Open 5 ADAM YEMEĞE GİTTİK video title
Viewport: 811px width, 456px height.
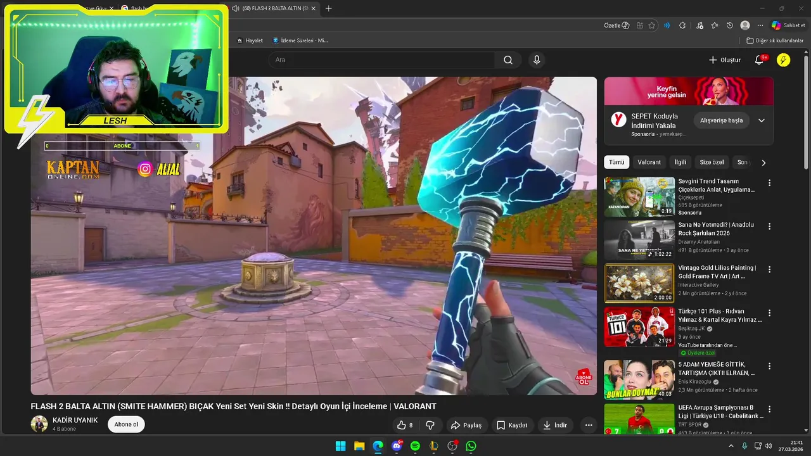717,369
